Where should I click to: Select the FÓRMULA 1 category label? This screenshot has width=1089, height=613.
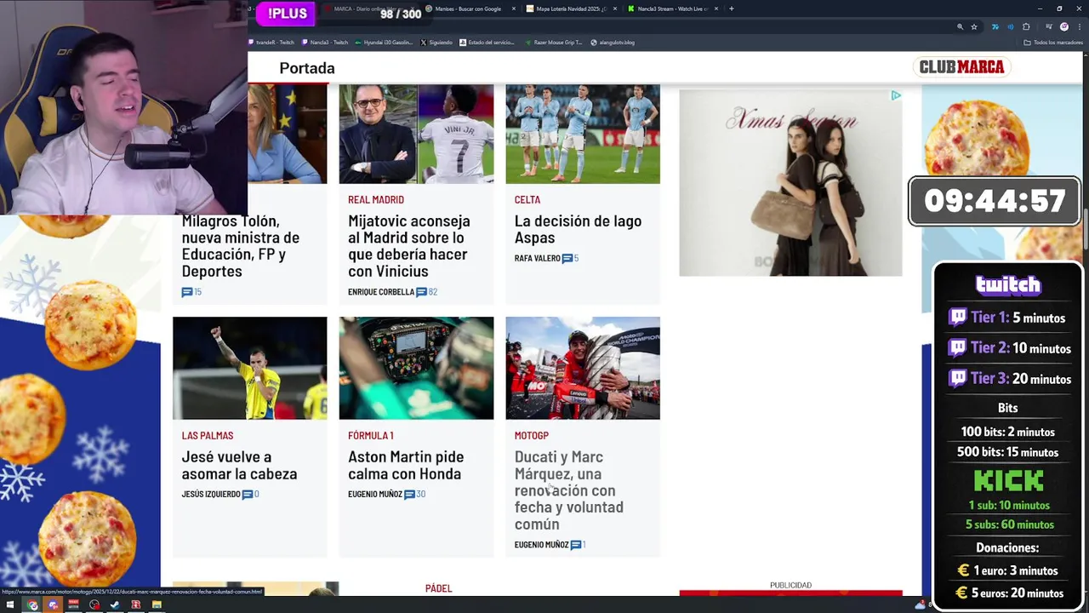coord(371,436)
